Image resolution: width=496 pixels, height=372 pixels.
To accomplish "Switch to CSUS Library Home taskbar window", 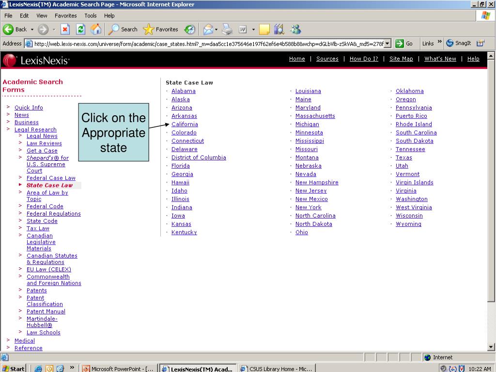I will tap(277, 369).
